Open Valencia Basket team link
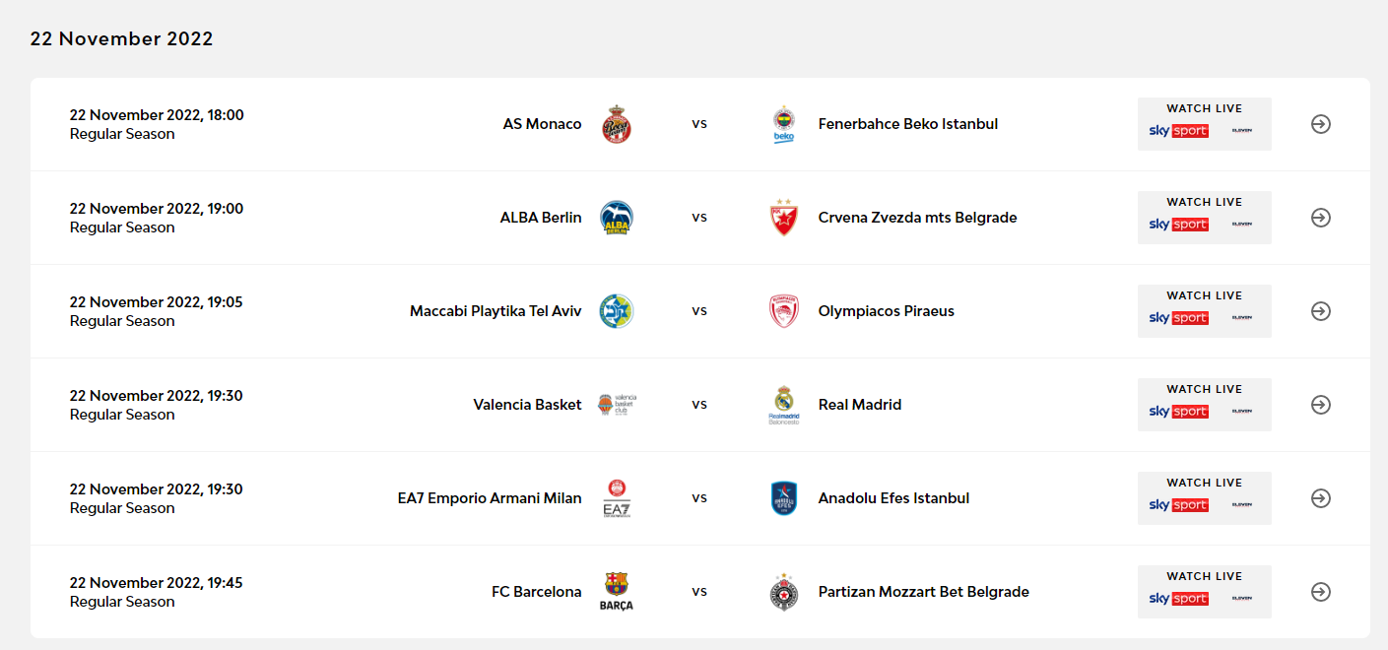The height and width of the screenshot is (650, 1388). [x=527, y=405]
